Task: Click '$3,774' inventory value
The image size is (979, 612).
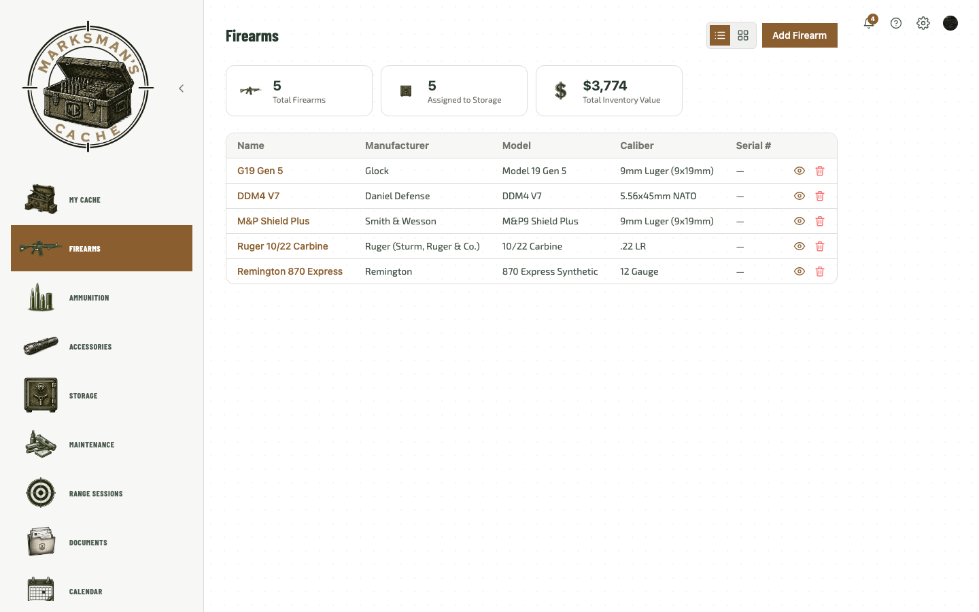Action: pyautogui.click(x=605, y=86)
